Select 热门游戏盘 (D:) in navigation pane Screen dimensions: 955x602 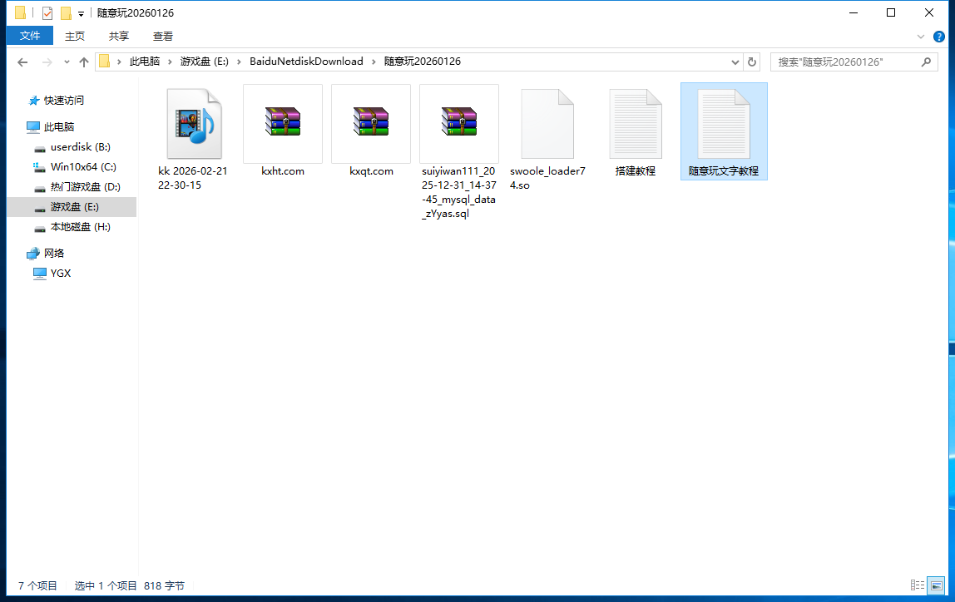pyautogui.click(x=85, y=187)
